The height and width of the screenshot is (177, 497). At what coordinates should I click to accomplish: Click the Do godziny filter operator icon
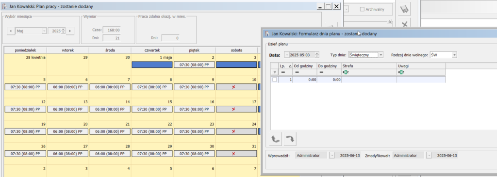pyautogui.click(x=321, y=73)
